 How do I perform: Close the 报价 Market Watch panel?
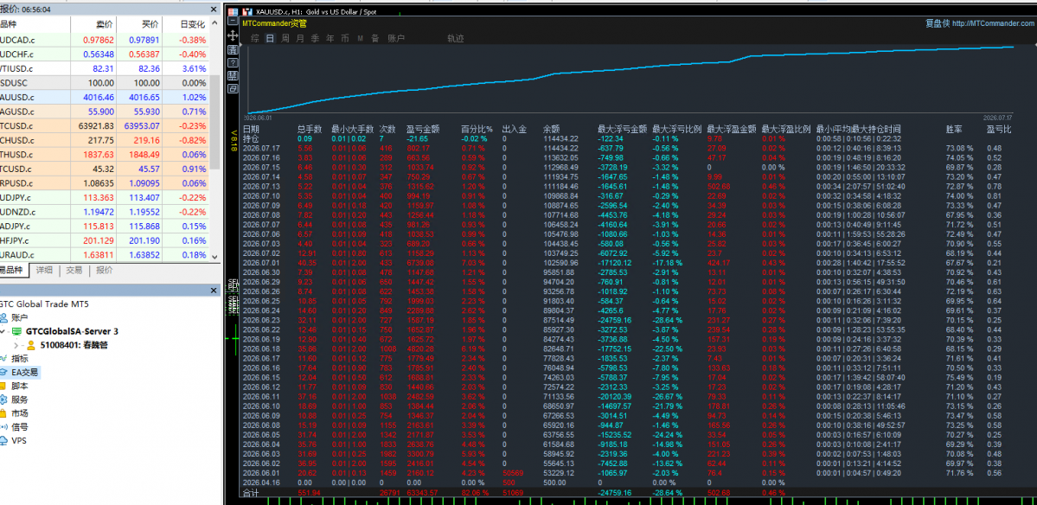point(213,10)
